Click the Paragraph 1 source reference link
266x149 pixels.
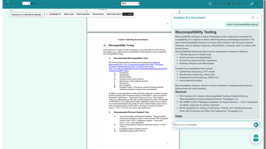tap(235, 99)
